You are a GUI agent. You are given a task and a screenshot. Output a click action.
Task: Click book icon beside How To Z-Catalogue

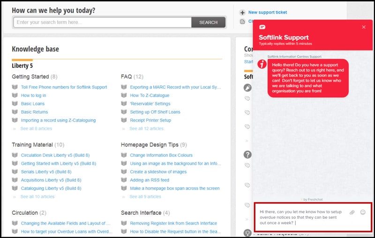(124, 95)
